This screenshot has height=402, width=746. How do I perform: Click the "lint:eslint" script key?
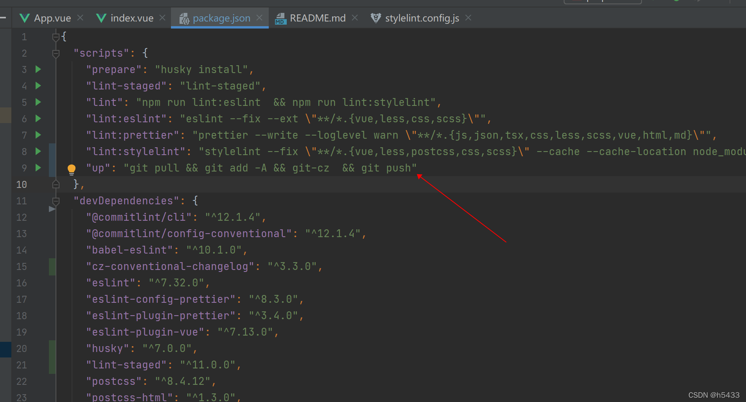click(x=126, y=119)
